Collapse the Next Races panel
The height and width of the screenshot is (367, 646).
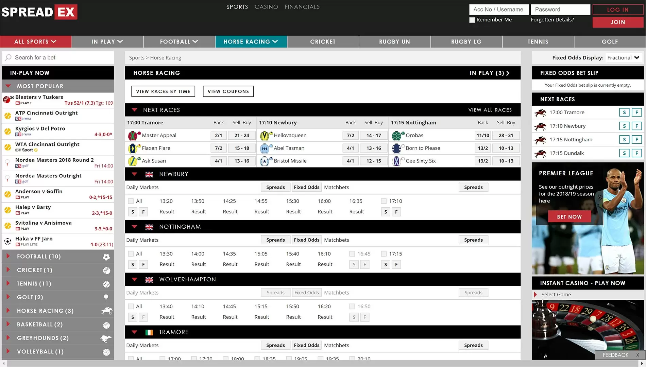point(134,110)
